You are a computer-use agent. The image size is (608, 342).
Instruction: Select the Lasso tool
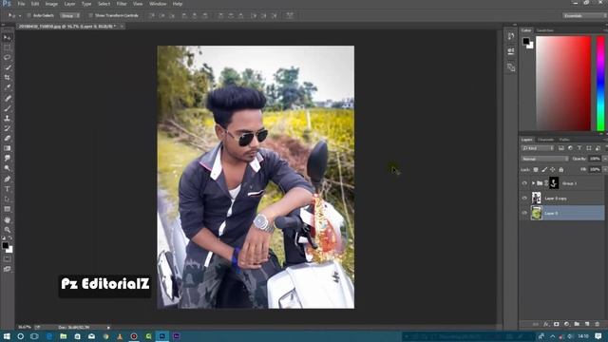click(7, 57)
